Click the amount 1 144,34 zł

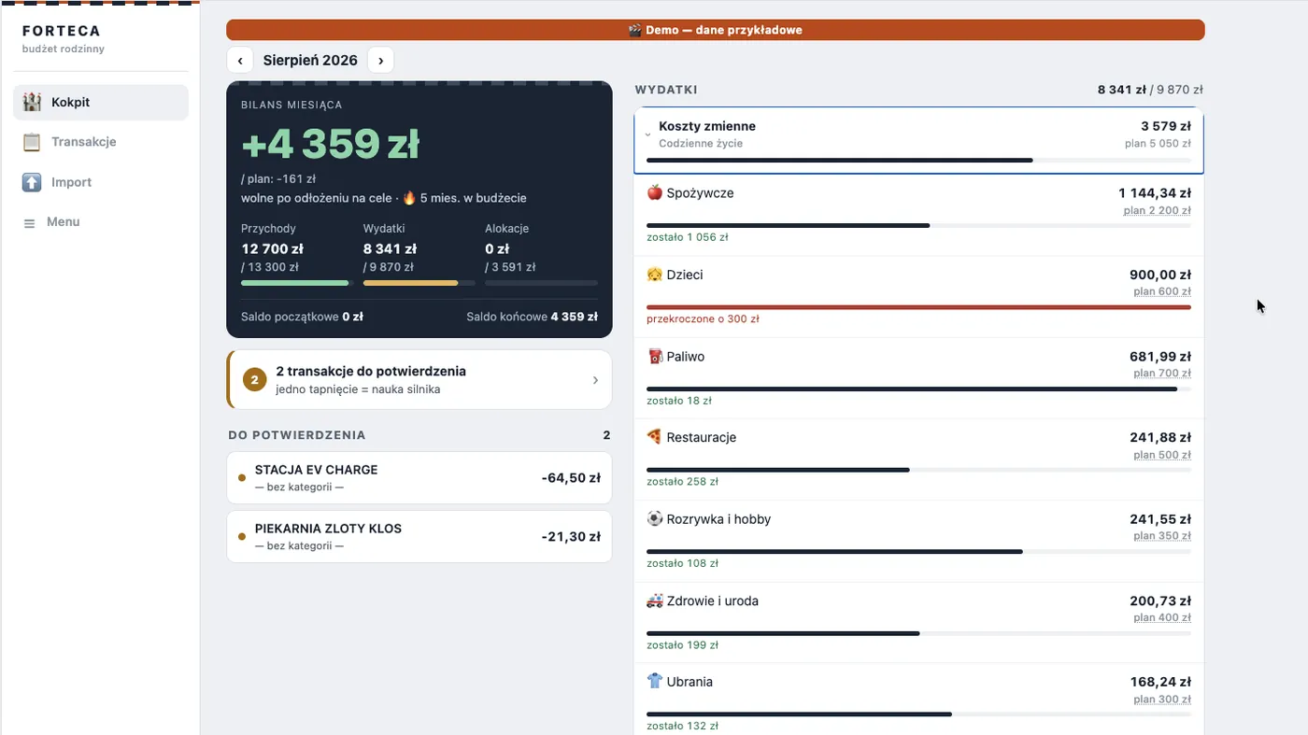[1155, 193]
